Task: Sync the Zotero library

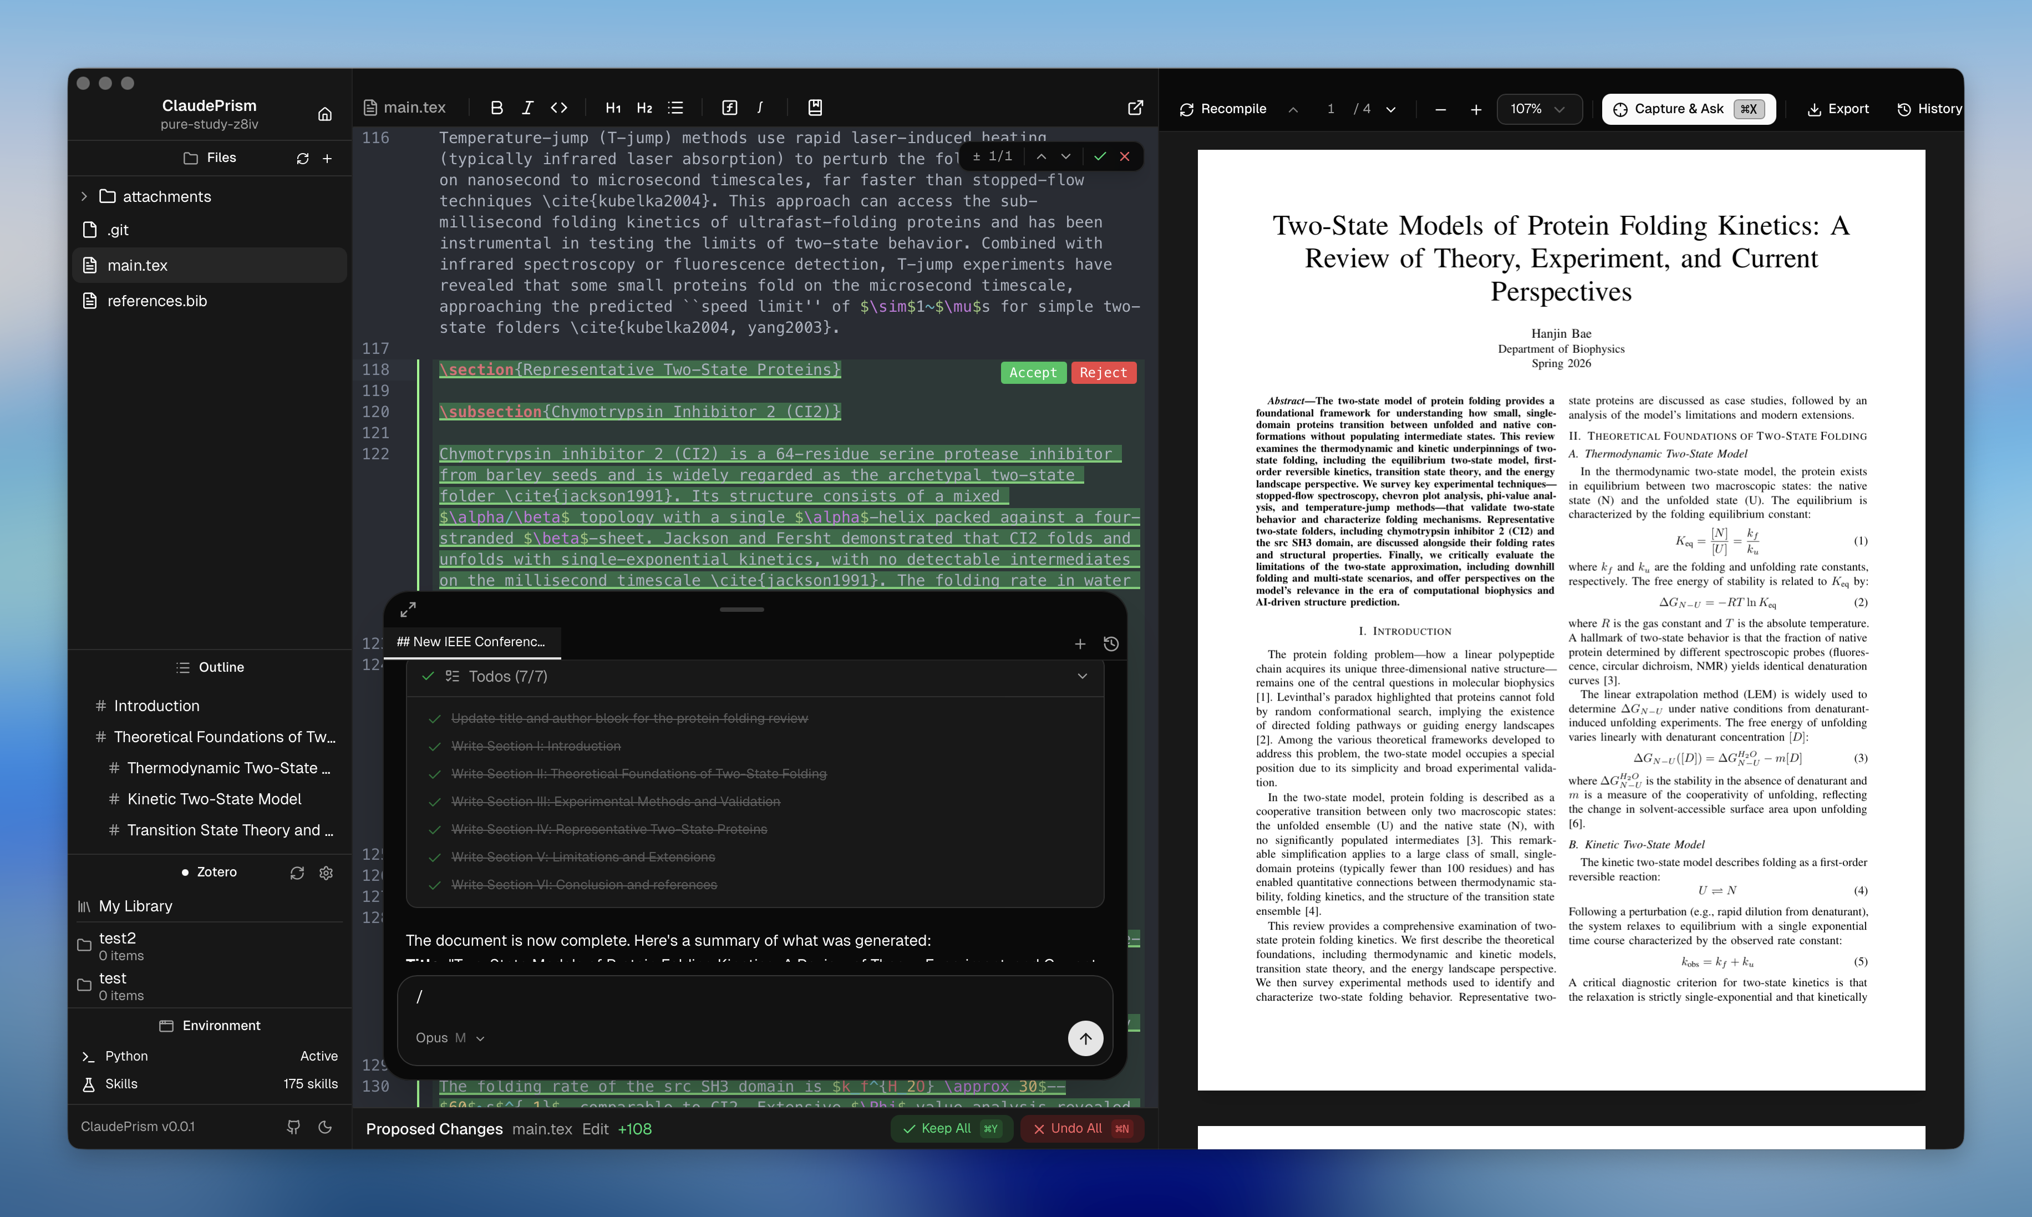Action: click(x=297, y=873)
